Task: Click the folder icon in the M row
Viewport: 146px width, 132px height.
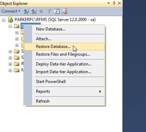Action: point(17,70)
